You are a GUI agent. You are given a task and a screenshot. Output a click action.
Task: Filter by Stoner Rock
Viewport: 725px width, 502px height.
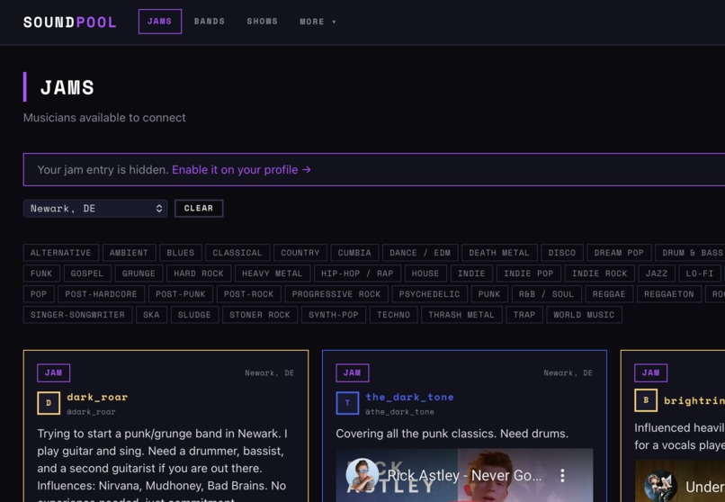click(x=260, y=315)
